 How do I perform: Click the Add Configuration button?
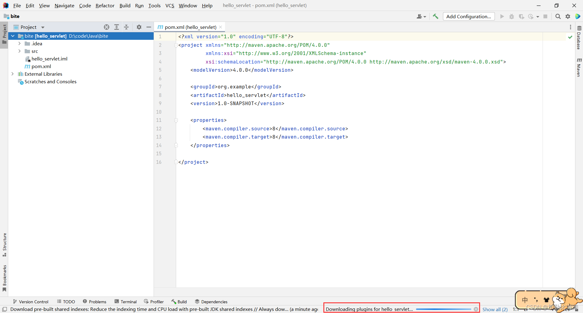[x=469, y=16]
